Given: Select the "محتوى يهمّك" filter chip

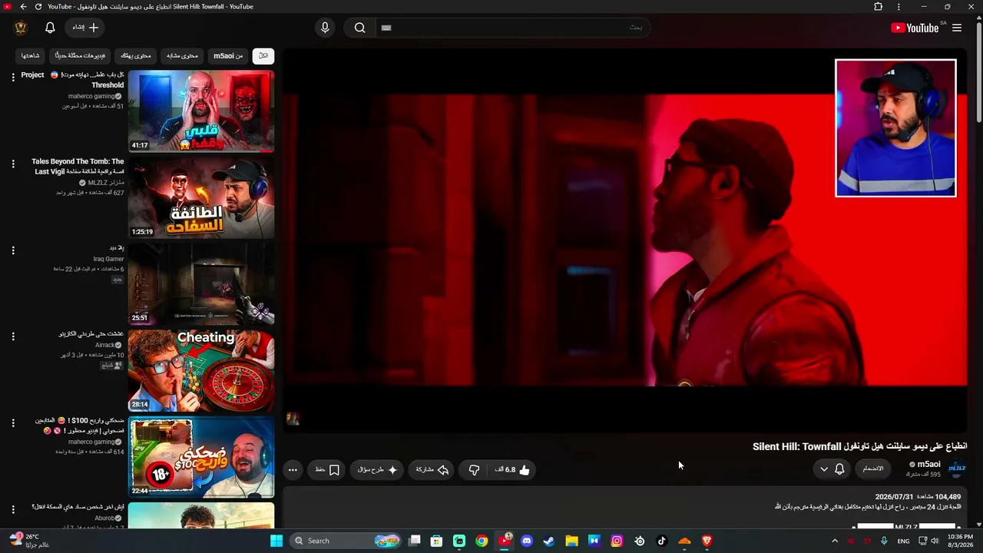Looking at the screenshot, I should point(136,55).
